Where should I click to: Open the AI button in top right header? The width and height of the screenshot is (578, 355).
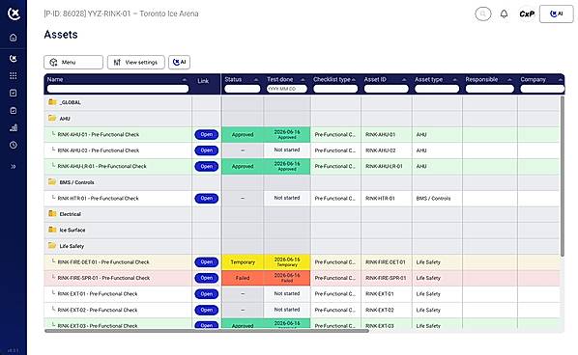556,14
